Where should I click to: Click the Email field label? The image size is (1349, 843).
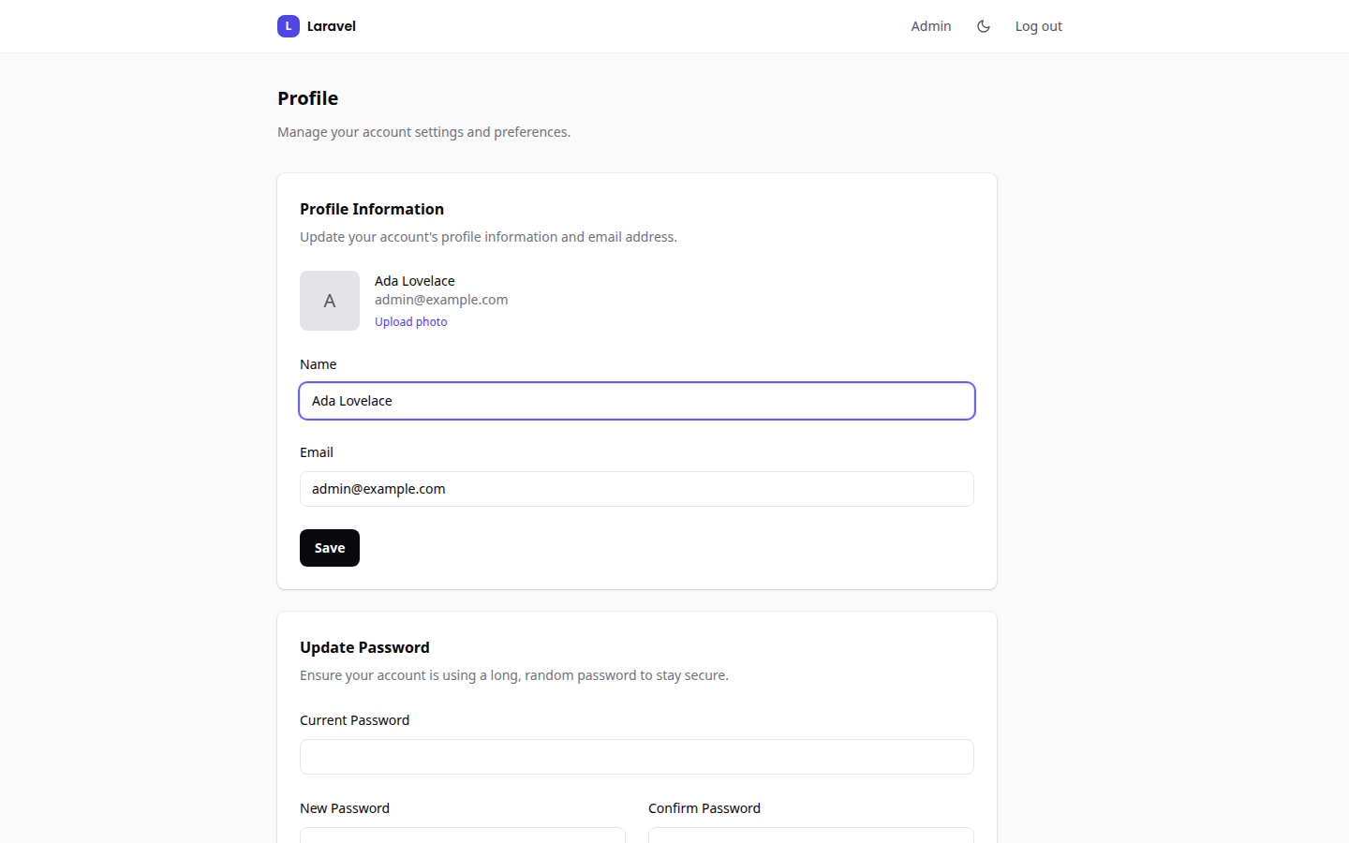317,452
